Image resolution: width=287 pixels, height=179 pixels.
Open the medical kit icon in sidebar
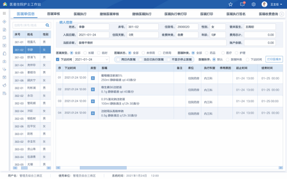click(x=4, y=62)
